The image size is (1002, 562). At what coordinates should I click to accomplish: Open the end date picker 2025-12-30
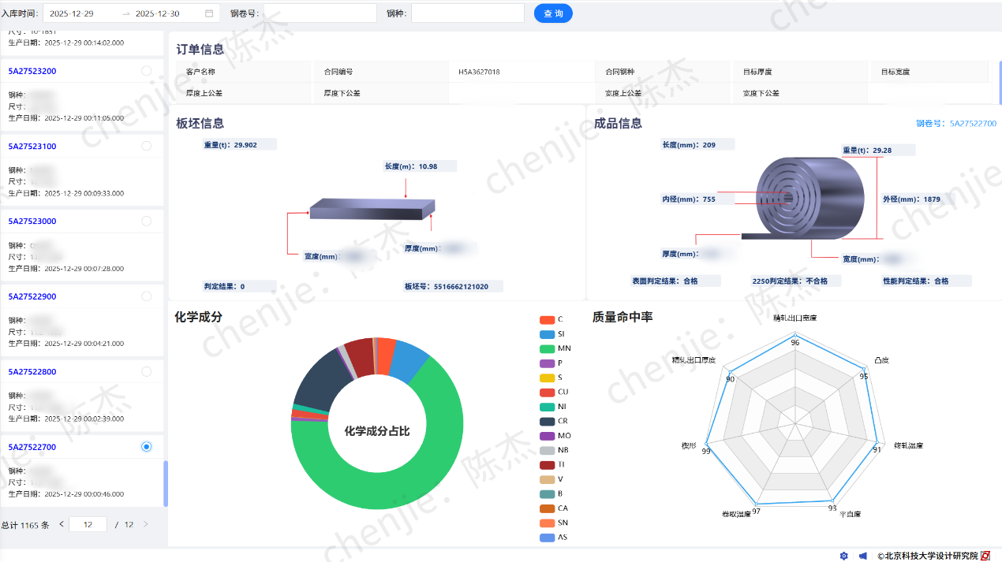pyautogui.click(x=158, y=13)
